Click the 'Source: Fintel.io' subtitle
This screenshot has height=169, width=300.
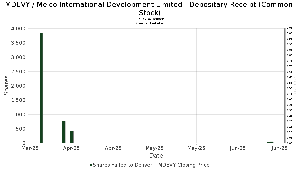[x=150, y=23]
